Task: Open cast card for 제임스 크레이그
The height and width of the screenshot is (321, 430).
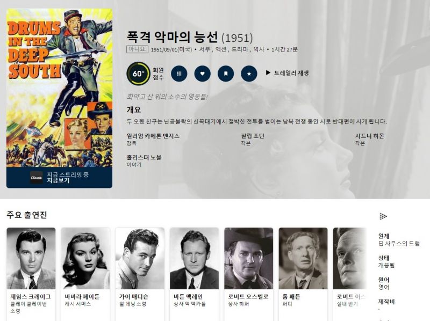Action: click(31, 274)
